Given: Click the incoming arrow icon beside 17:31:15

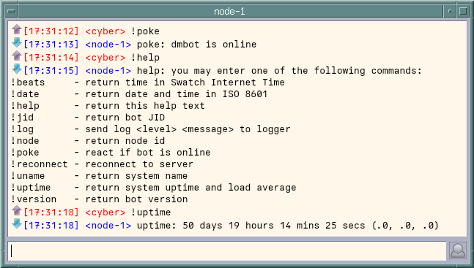Looking at the screenshot, I should (17, 69).
